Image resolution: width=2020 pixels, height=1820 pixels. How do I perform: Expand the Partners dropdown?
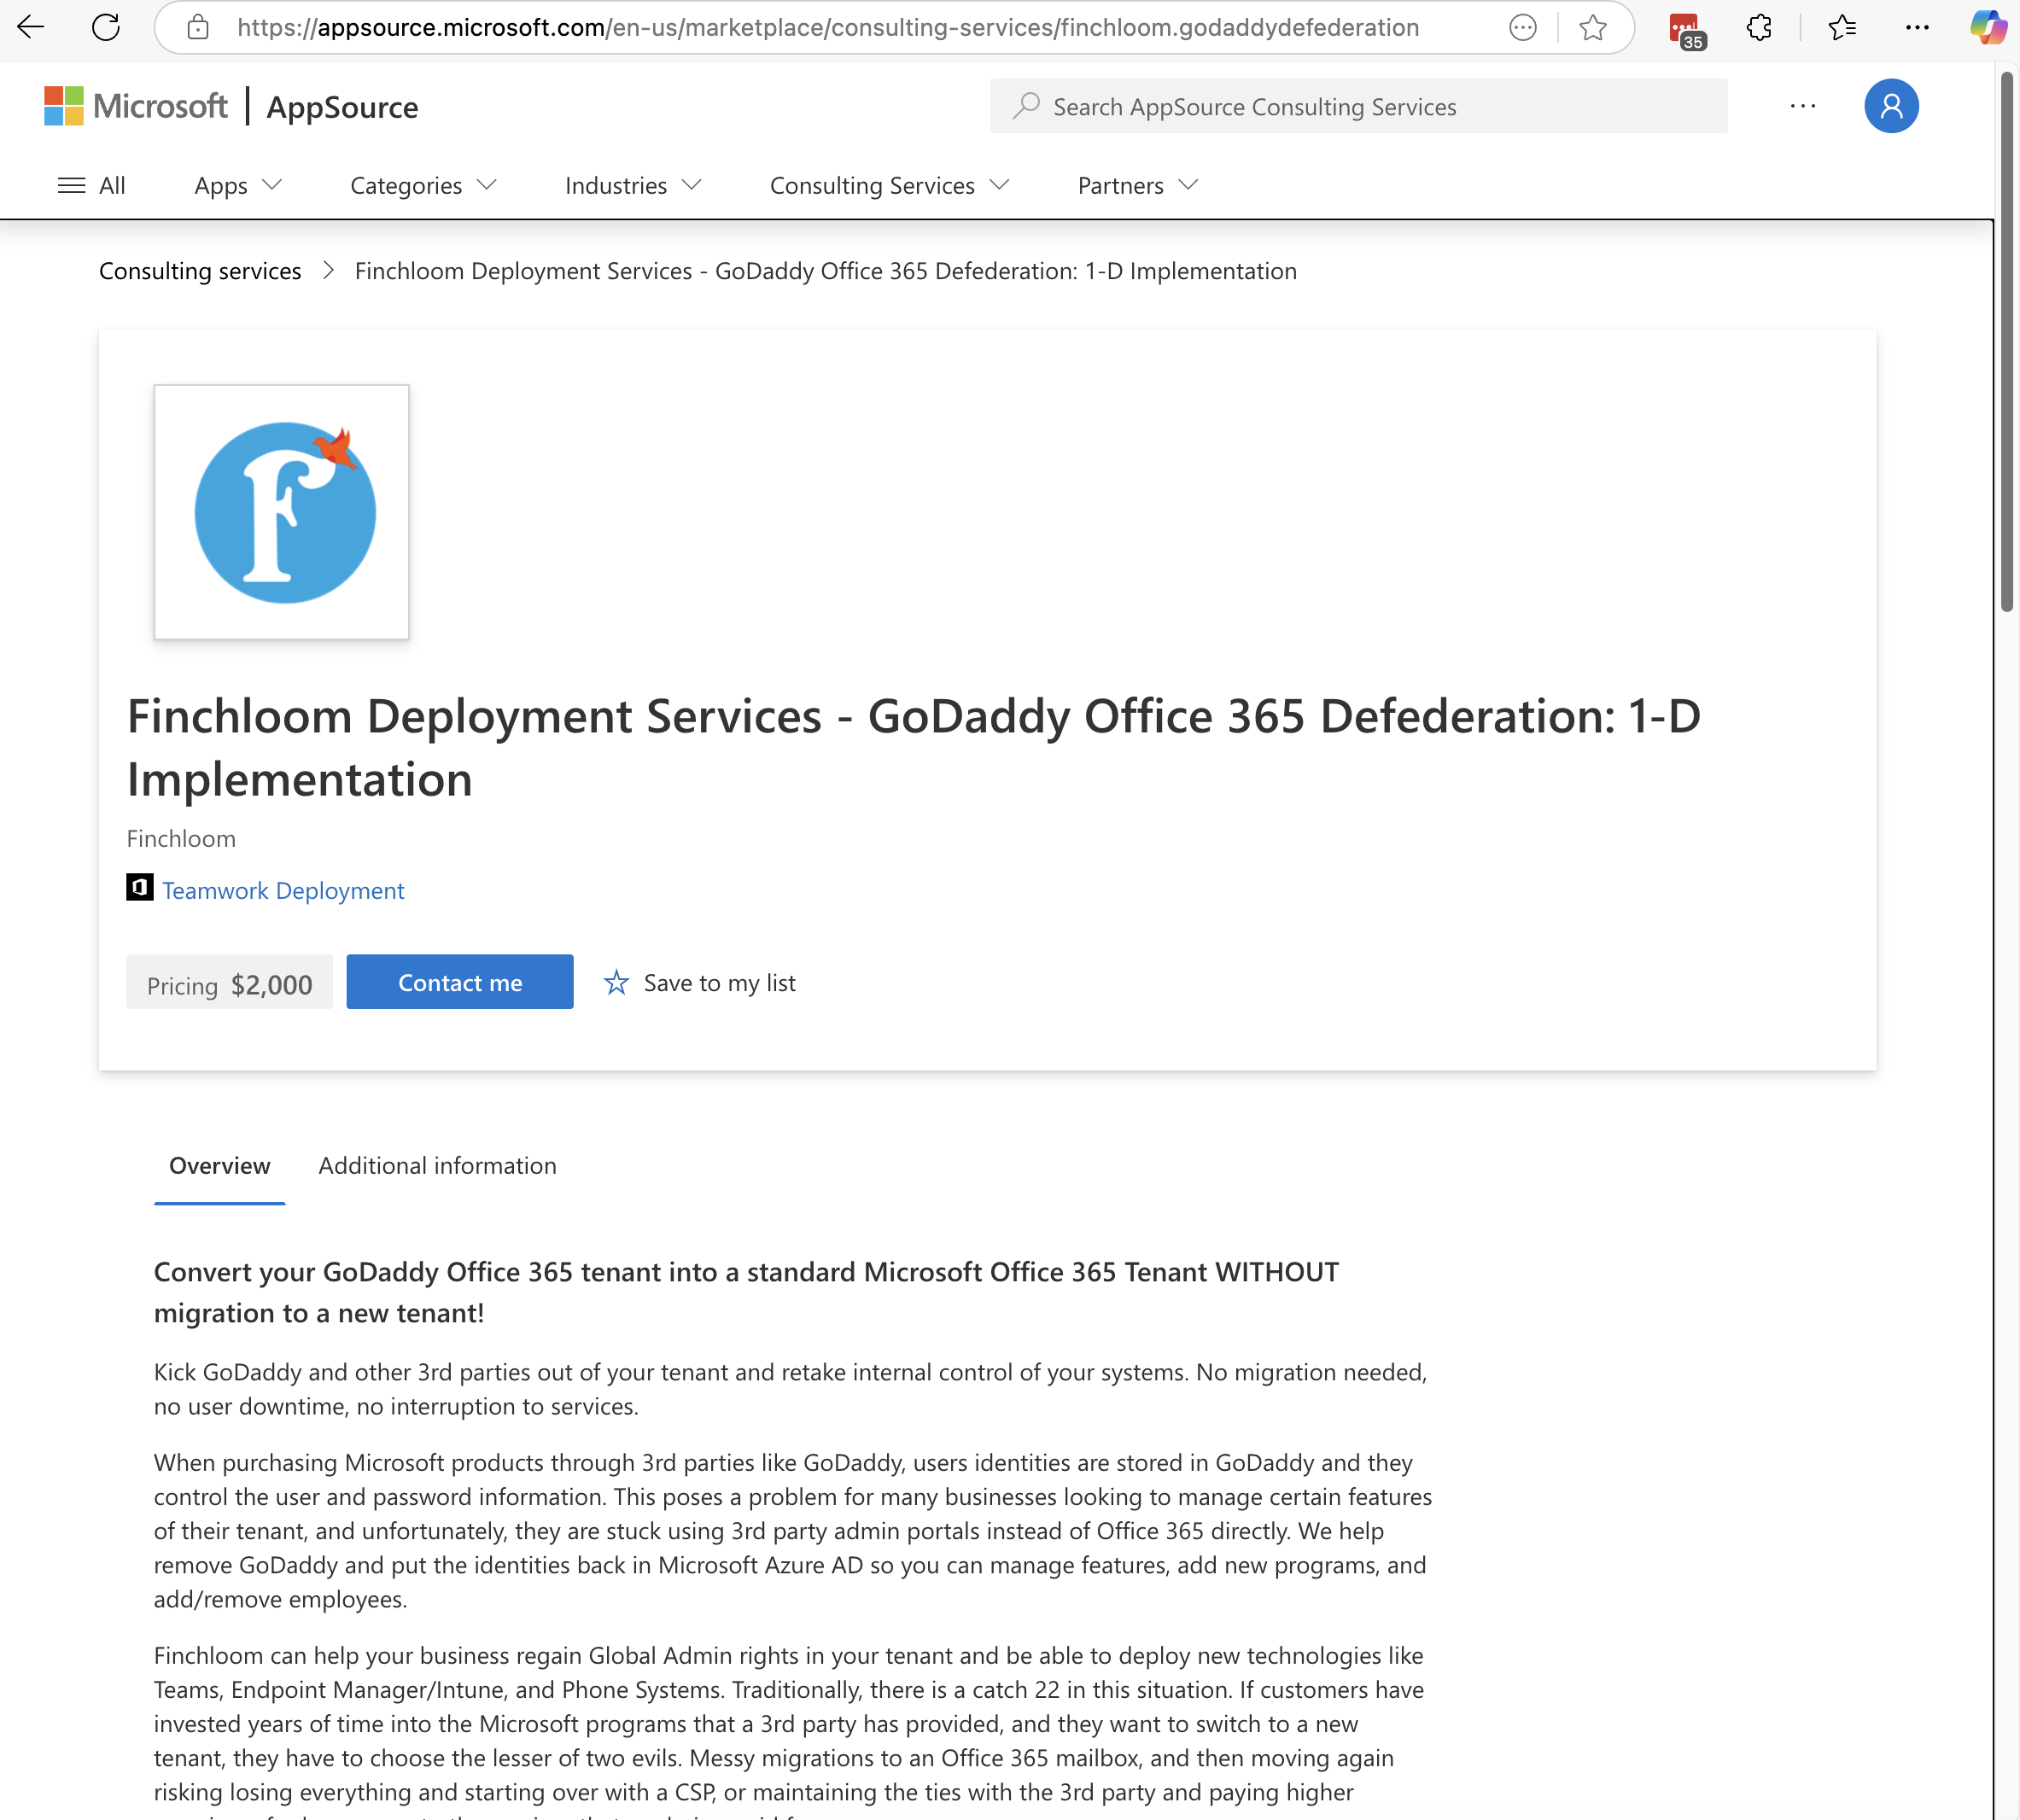point(1138,186)
